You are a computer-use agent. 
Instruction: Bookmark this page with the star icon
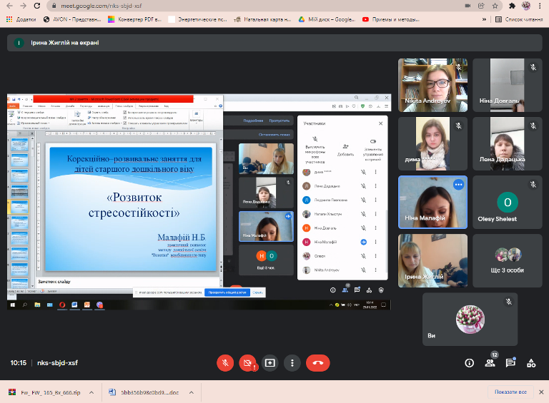point(495,6)
